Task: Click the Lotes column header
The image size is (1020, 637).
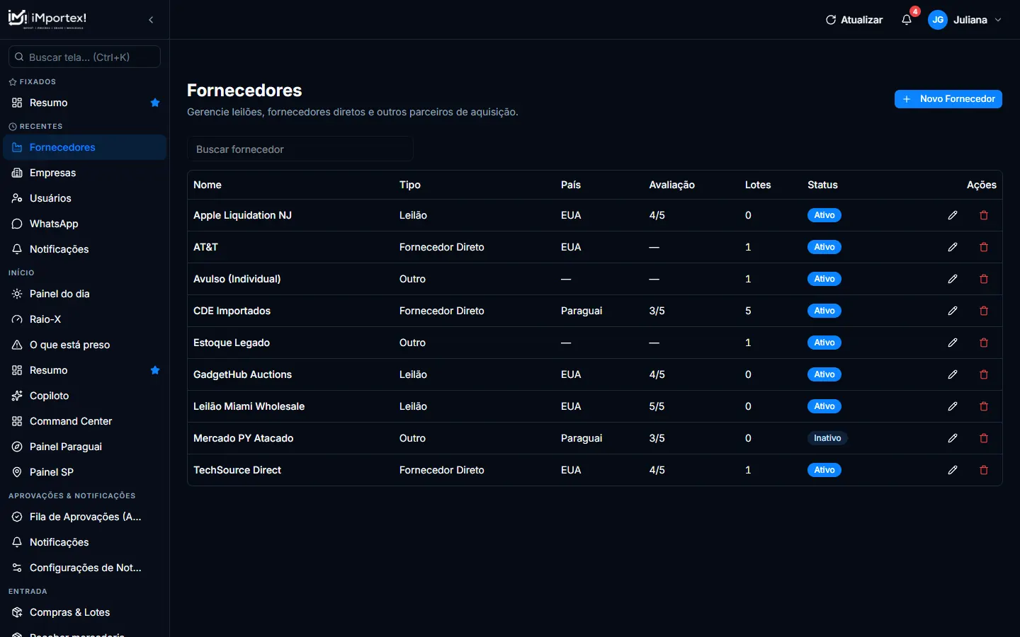Action: [x=758, y=185]
